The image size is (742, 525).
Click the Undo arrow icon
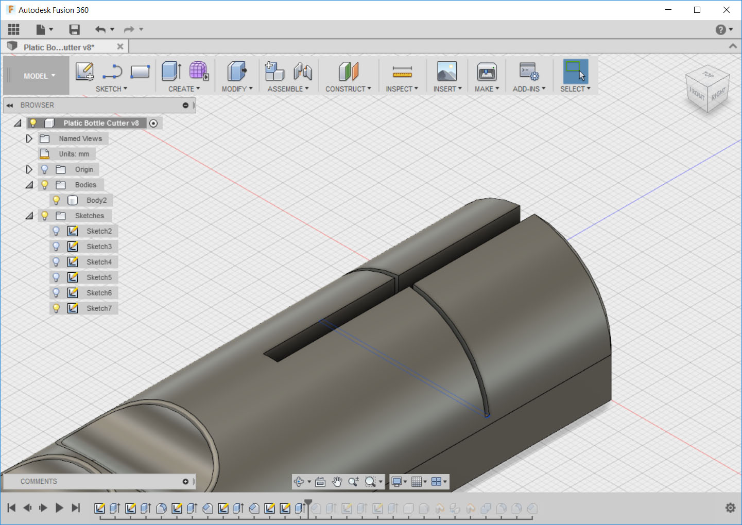[101, 29]
